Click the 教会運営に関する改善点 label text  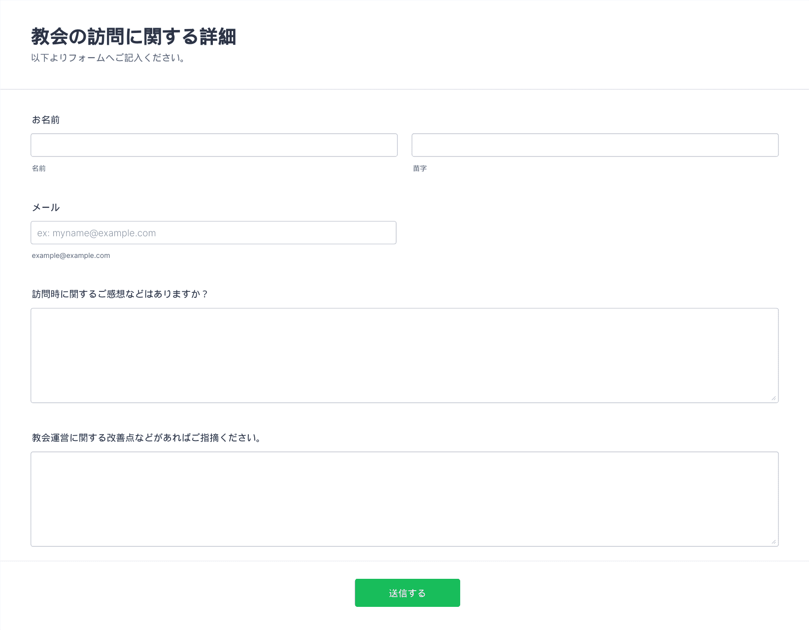[147, 438]
